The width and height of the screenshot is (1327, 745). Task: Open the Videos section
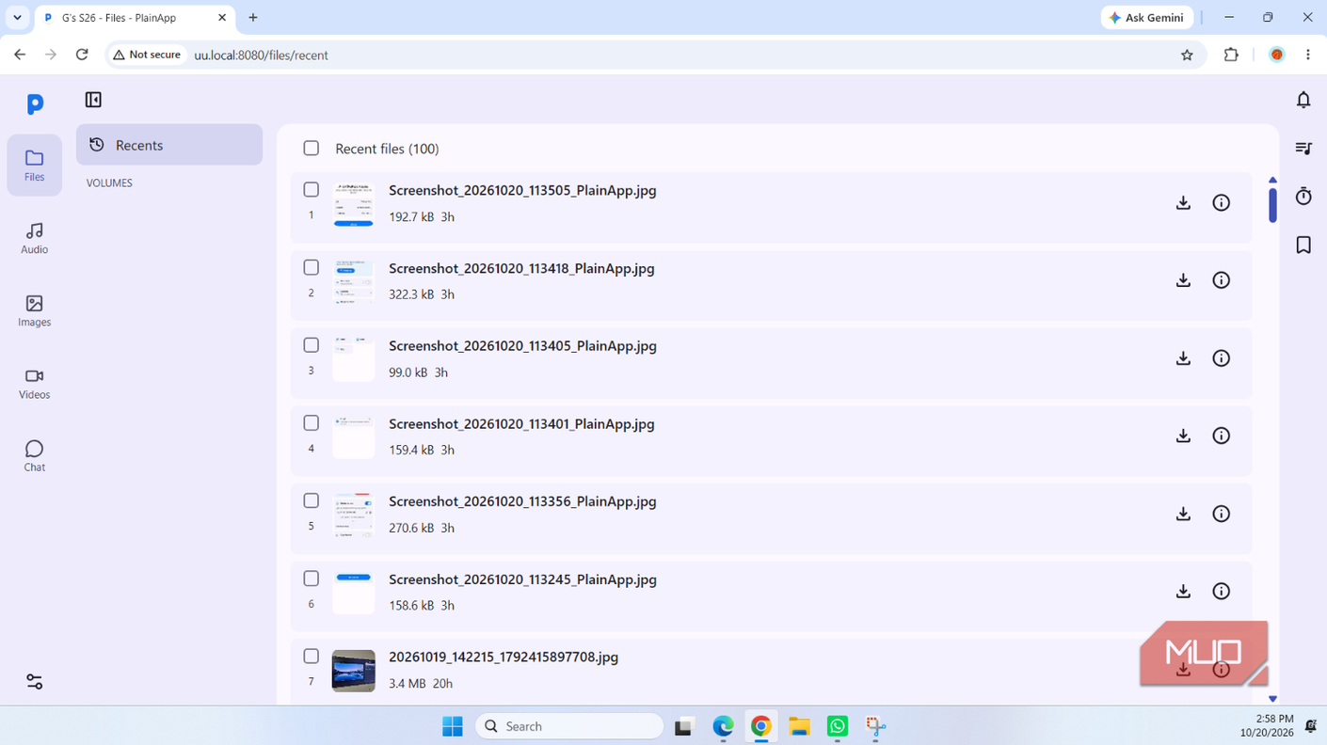pos(34,384)
